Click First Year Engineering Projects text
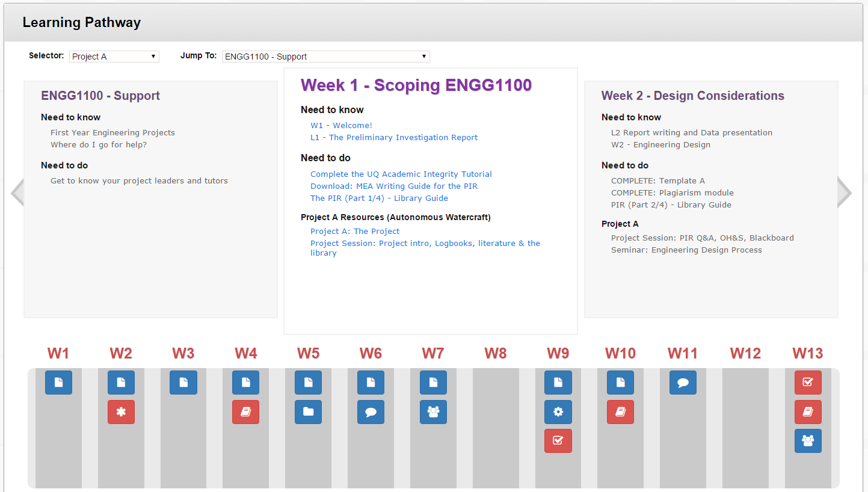The height and width of the screenshot is (492, 868). click(x=112, y=133)
